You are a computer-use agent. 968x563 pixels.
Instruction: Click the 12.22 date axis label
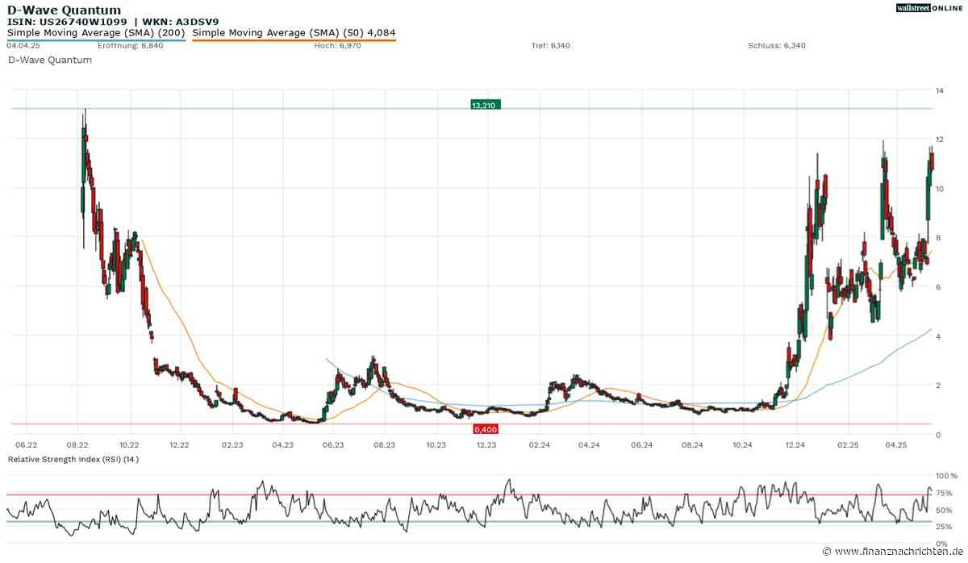click(x=179, y=444)
